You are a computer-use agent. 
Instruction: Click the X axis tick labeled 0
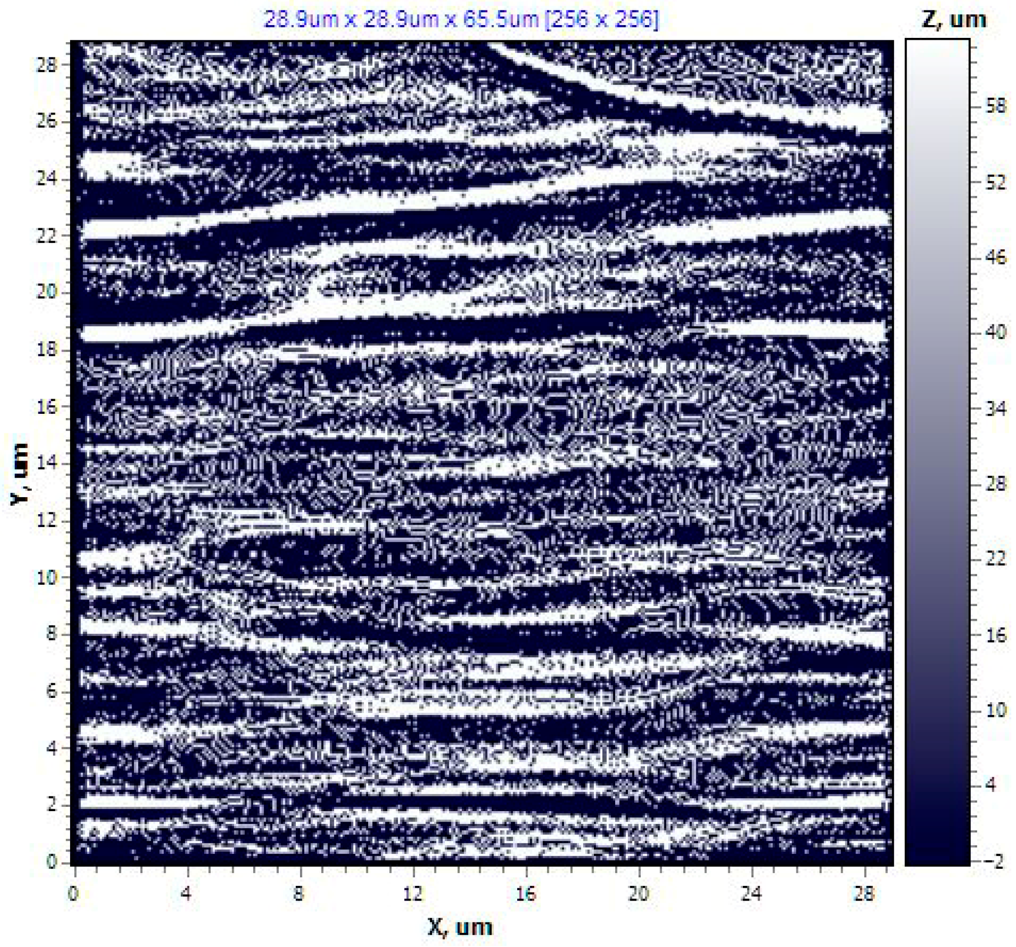click(75, 893)
